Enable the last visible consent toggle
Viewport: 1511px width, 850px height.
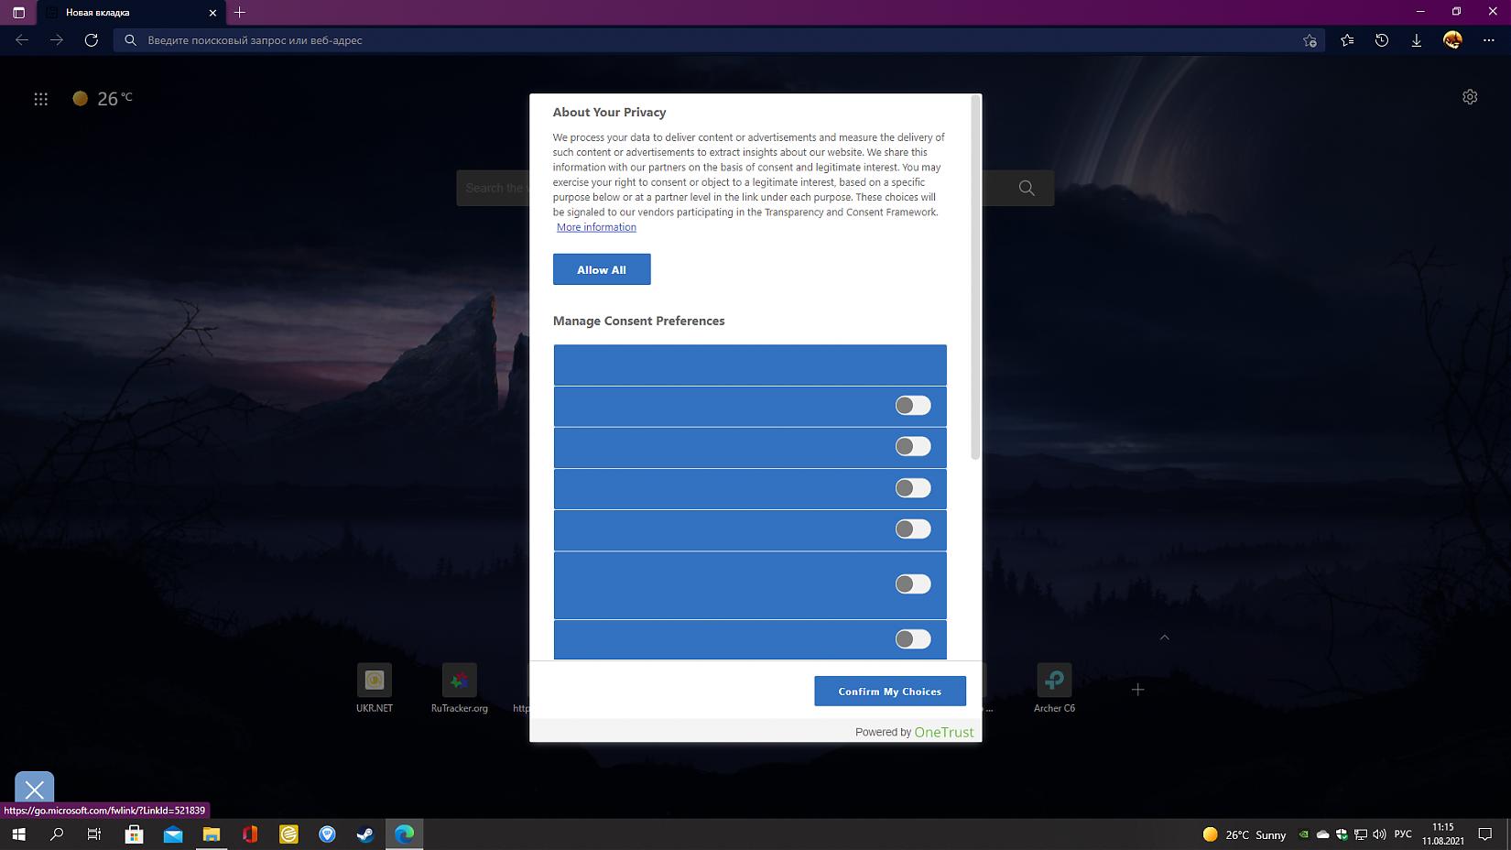[x=912, y=639]
